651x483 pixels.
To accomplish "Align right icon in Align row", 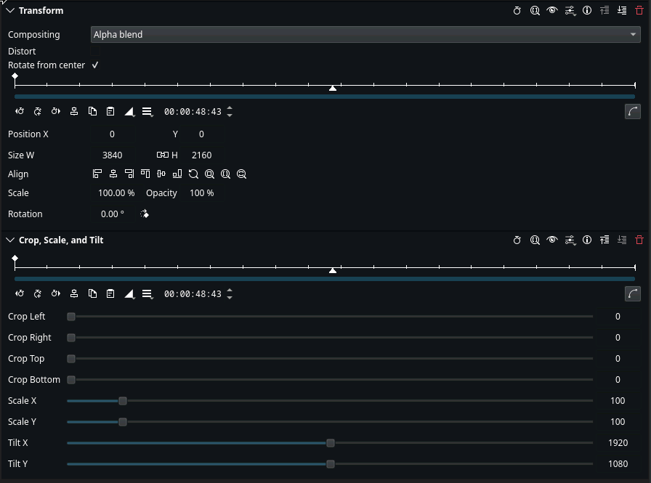I will [129, 174].
